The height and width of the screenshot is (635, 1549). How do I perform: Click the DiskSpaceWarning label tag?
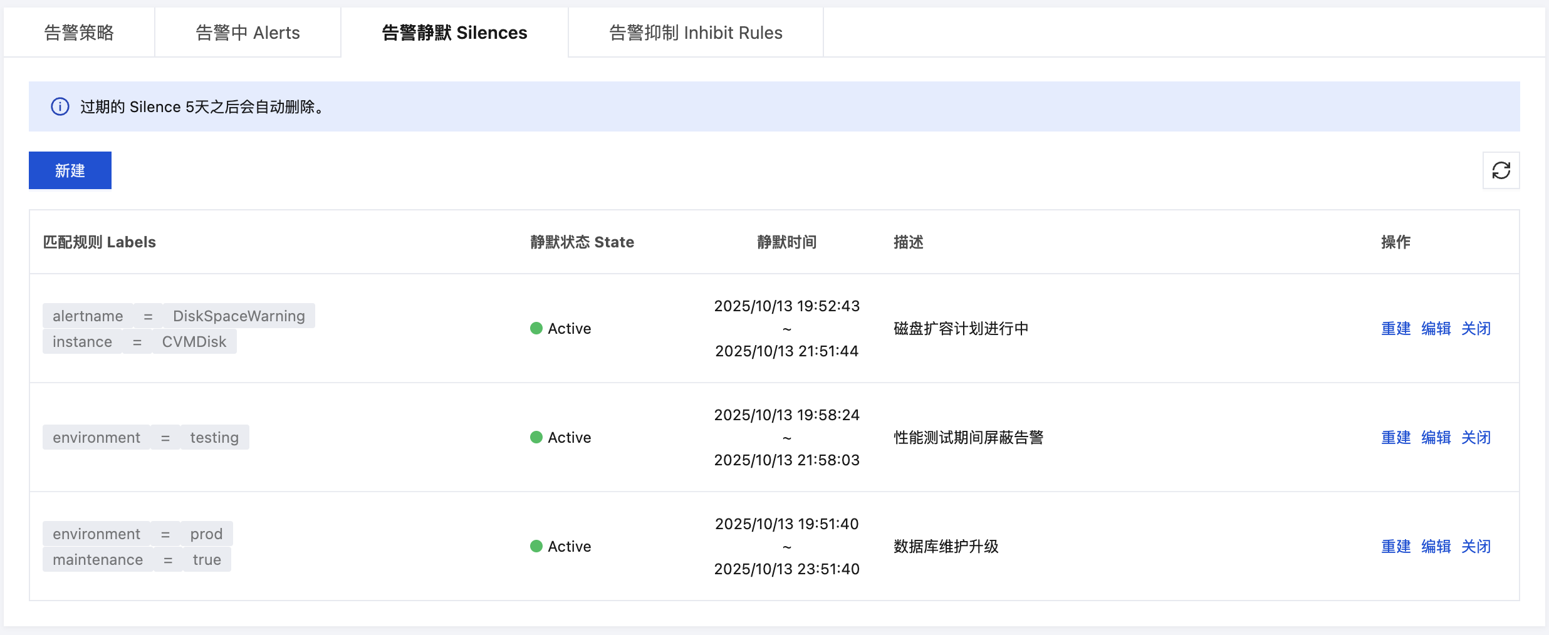tap(239, 316)
